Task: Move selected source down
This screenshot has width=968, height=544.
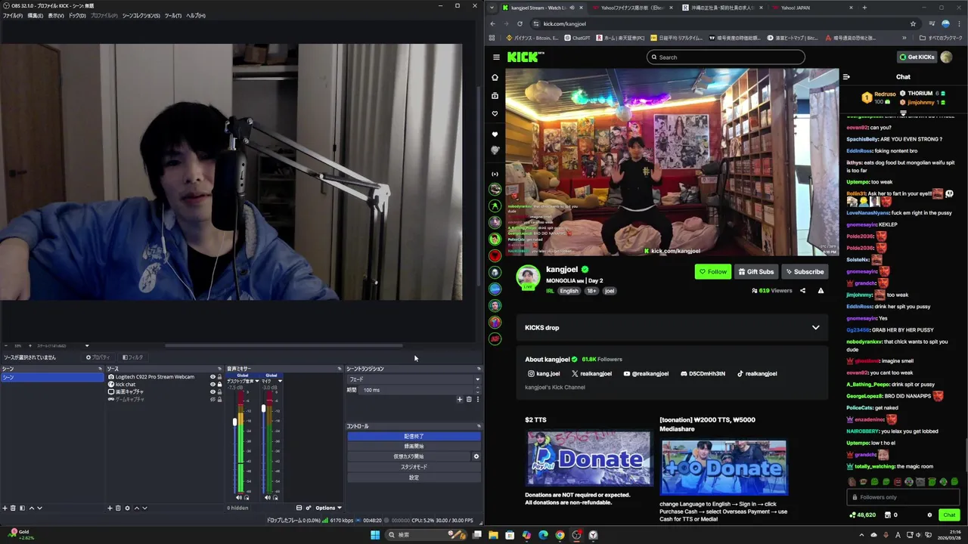Action: pos(144,508)
